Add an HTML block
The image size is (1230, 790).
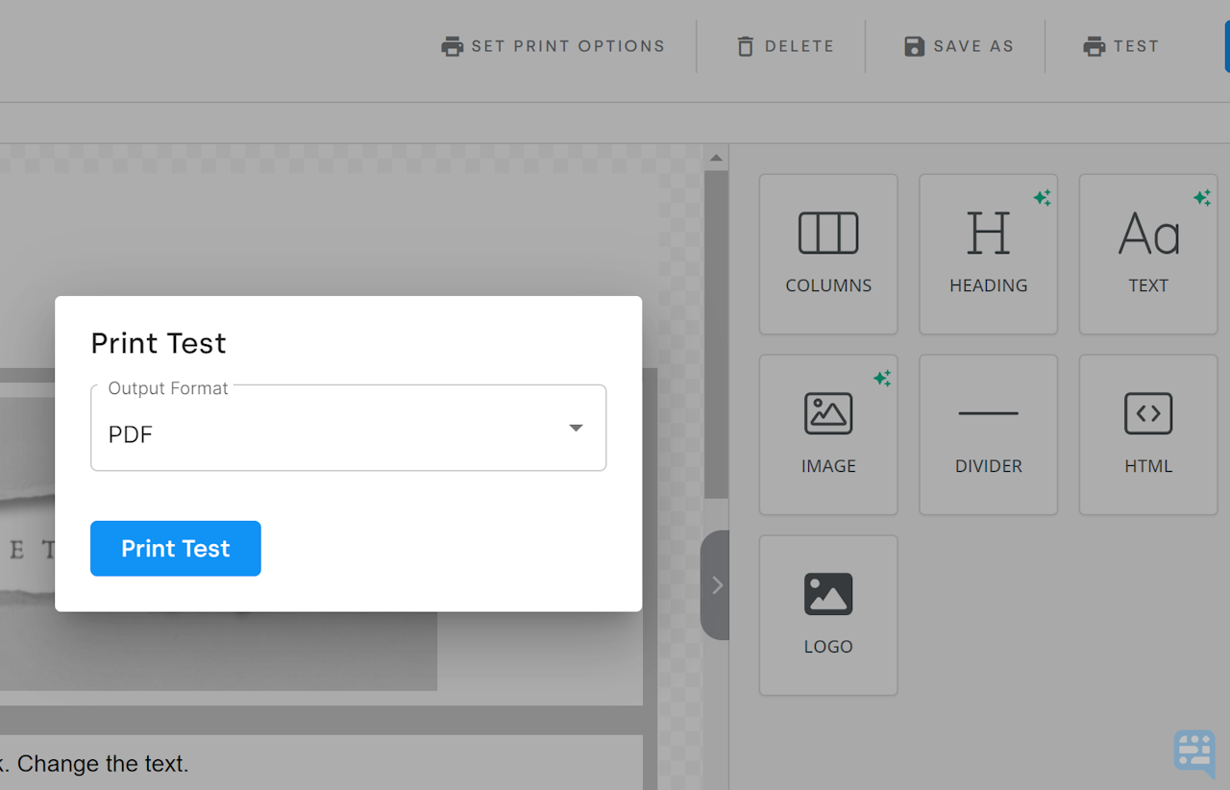click(1147, 434)
